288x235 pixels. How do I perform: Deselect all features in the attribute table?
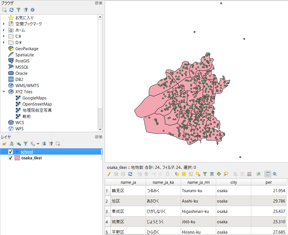(x=198, y=174)
